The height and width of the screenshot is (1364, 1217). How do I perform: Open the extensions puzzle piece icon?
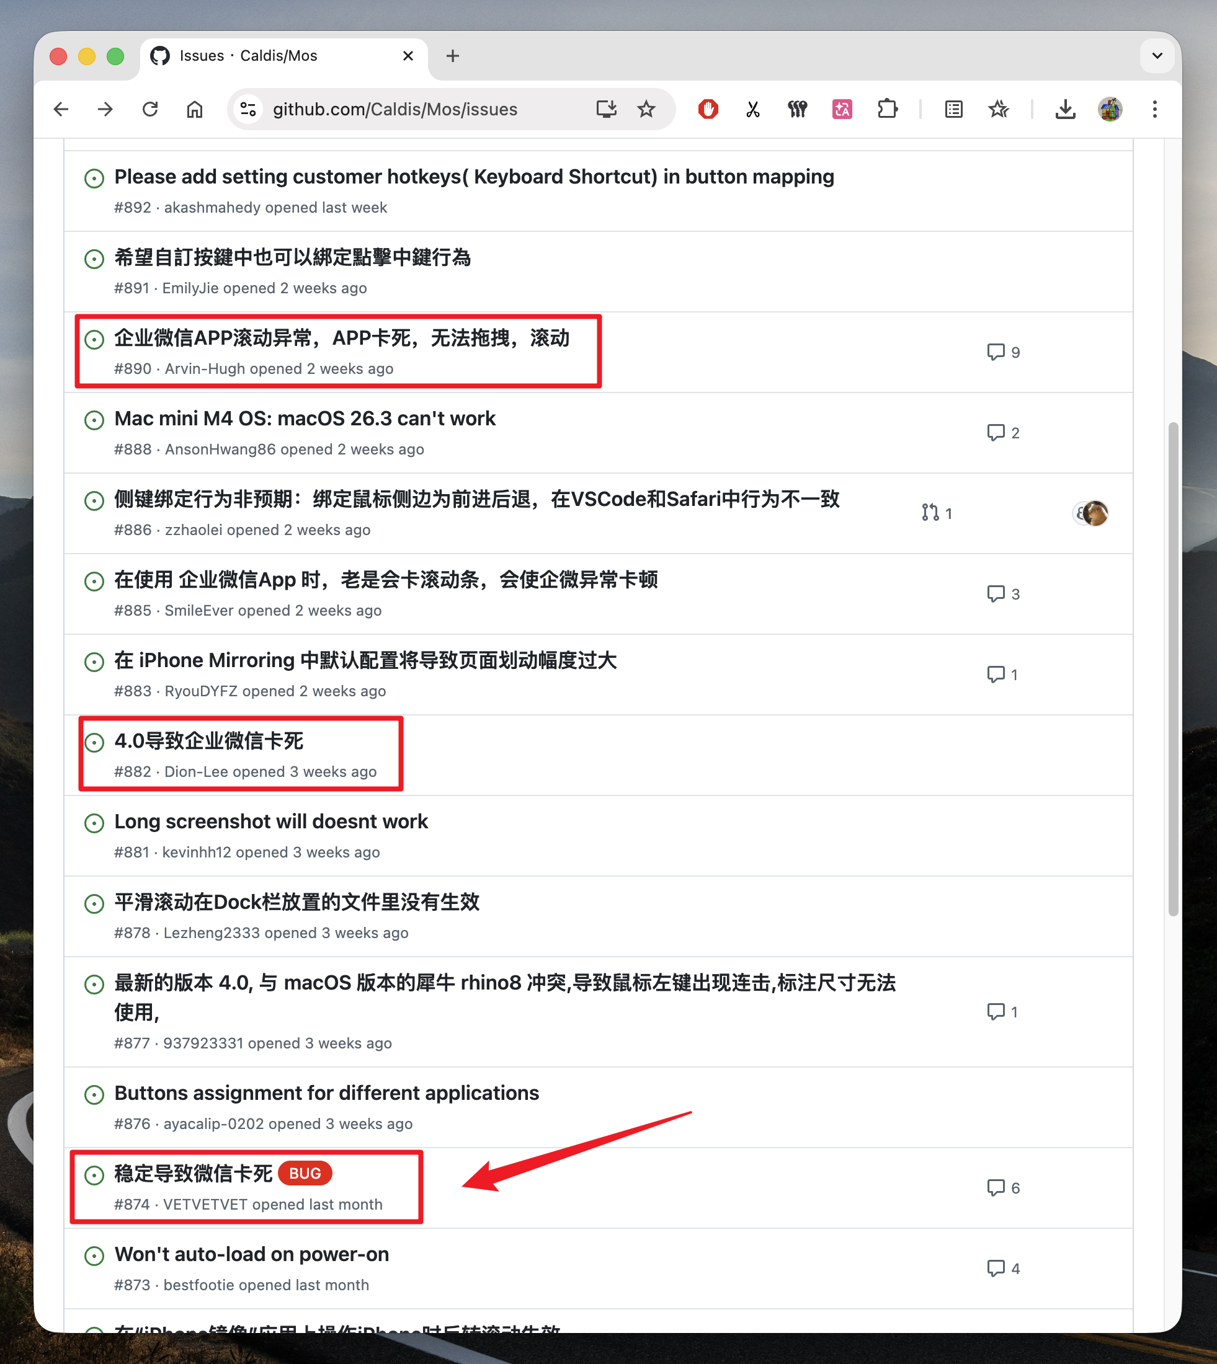point(886,109)
